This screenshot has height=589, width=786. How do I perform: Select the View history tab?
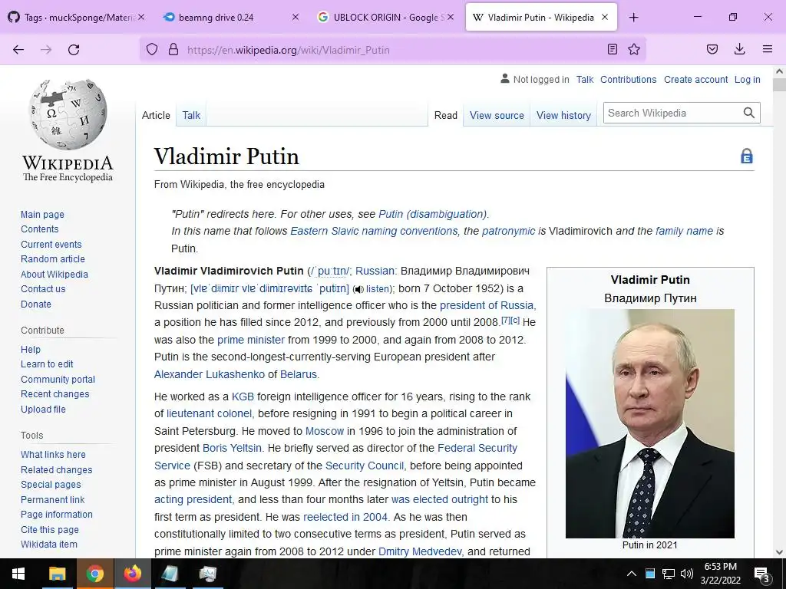(x=563, y=115)
